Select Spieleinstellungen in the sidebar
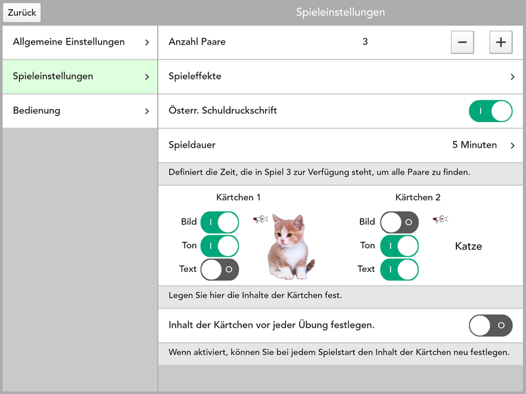The height and width of the screenshot is (394, 526). tap(80, 77)
